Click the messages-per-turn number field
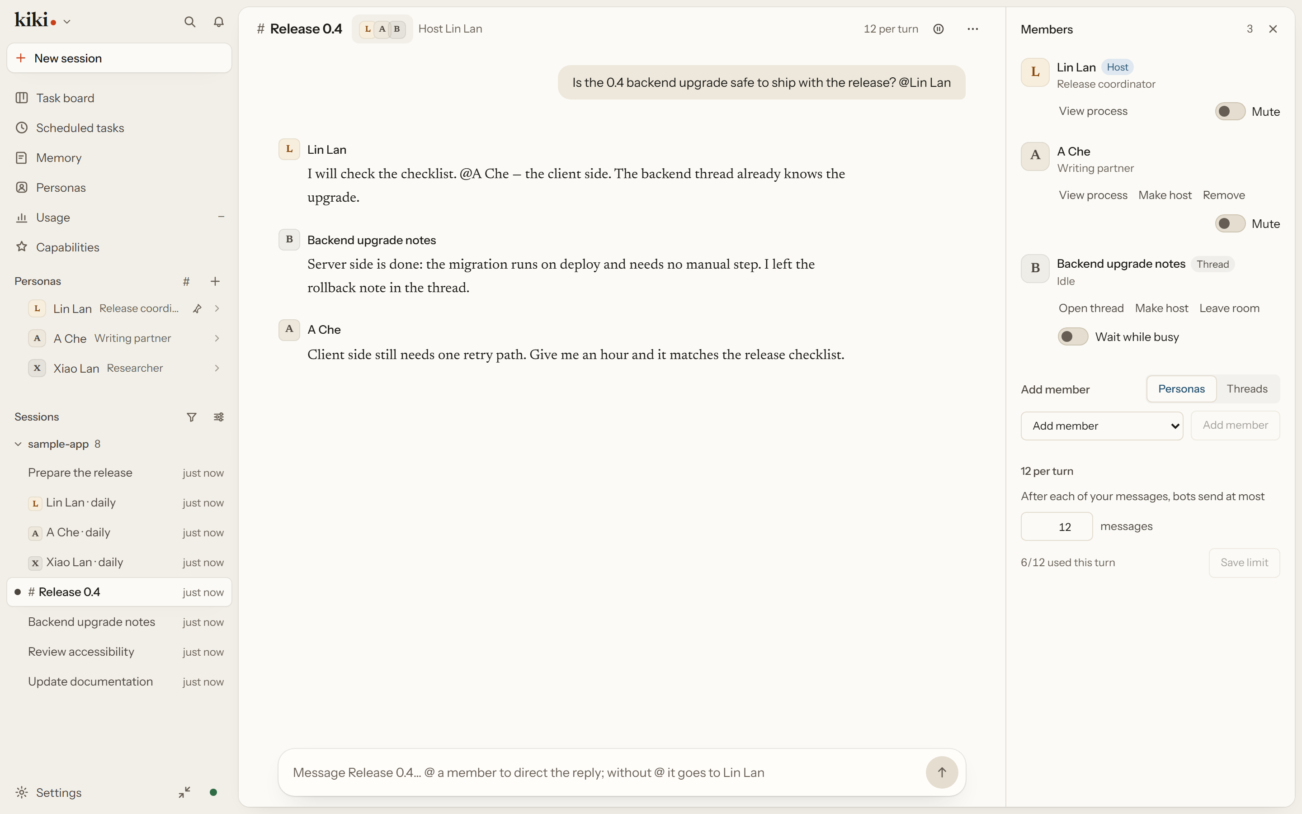This screenshot has height=814, width=1302. pos(1057,526)
